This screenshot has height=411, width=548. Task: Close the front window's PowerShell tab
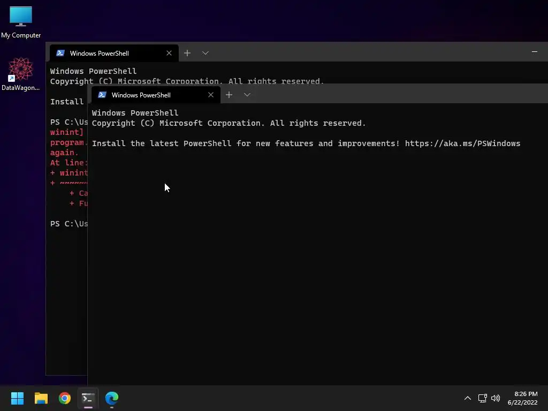(x=211, y=95)
